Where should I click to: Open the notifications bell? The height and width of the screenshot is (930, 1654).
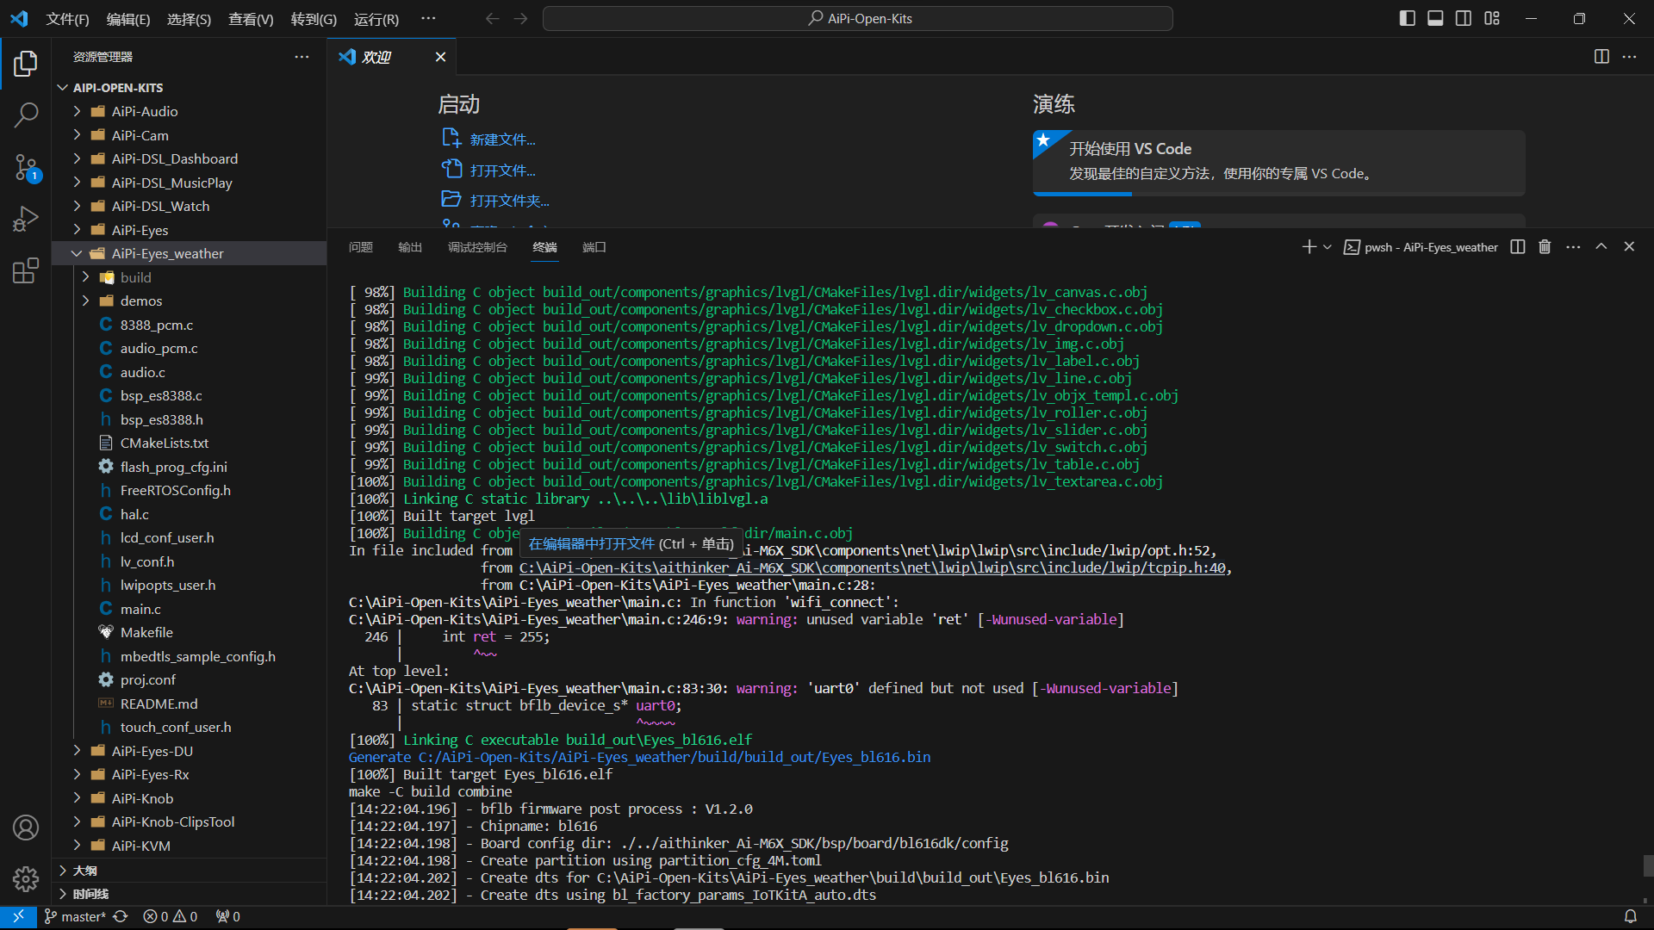click(x=1630, y=917)
